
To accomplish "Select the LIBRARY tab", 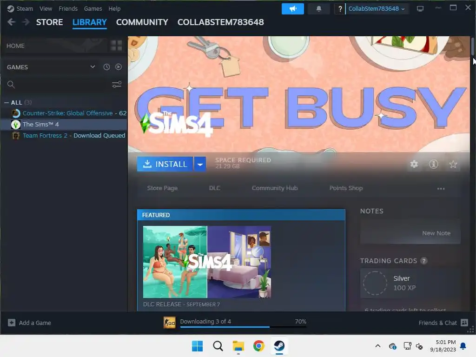I will pos(90,22).
